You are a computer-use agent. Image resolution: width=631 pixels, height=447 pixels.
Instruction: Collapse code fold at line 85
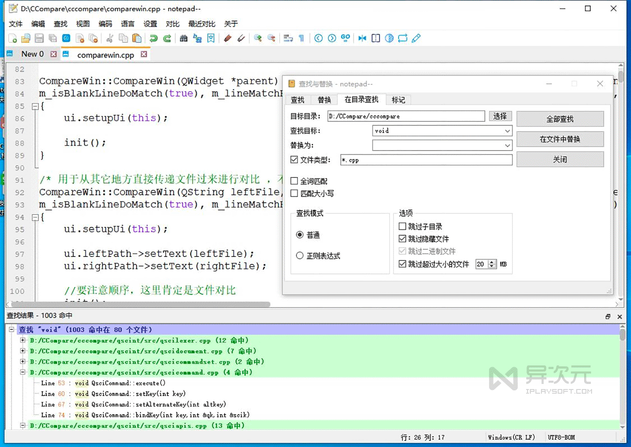click(35, 106)
